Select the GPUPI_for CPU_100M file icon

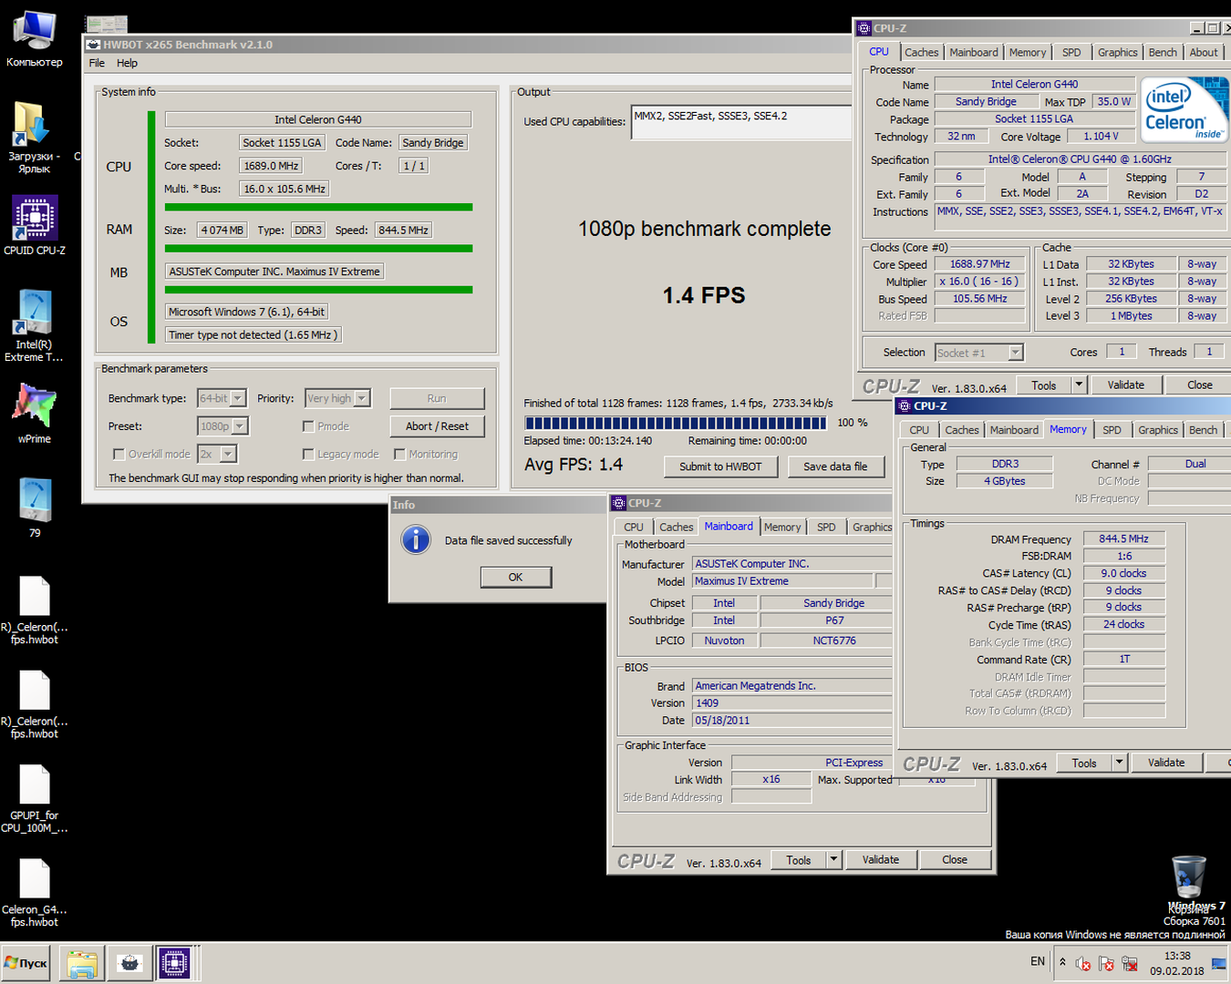(35, 798)
